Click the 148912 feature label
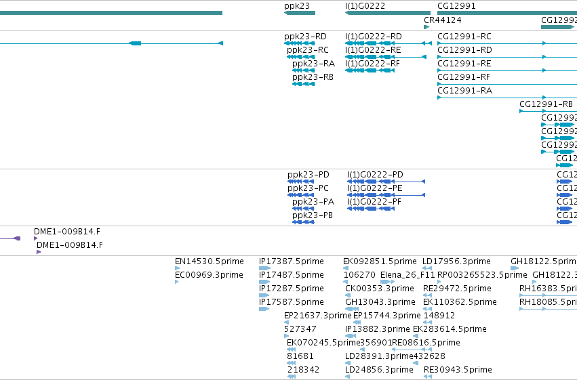 (x=439, y=316)
